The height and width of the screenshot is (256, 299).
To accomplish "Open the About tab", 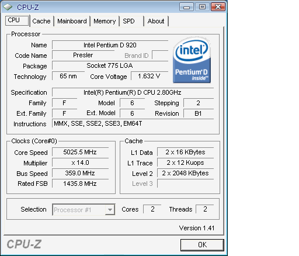I will (156, 21).
